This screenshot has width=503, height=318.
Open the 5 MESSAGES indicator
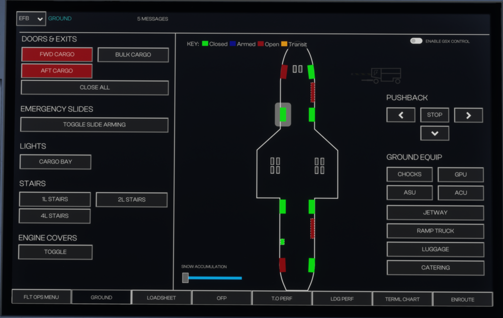[x=152, y=19]
